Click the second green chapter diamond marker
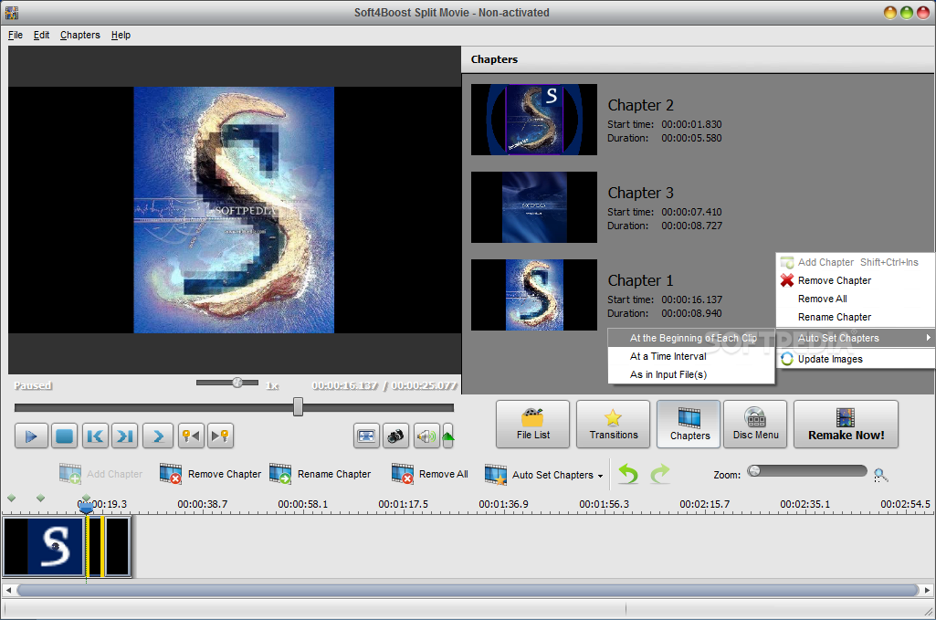 [x=40, y=498]
